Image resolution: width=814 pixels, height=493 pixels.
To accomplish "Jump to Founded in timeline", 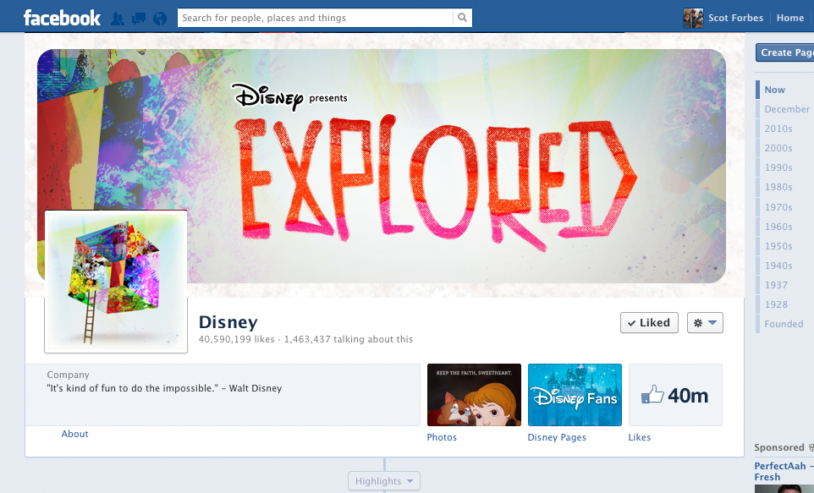I will click(784, 325).
